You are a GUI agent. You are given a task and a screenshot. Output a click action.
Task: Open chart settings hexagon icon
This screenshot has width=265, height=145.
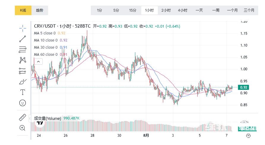[248, 136]
